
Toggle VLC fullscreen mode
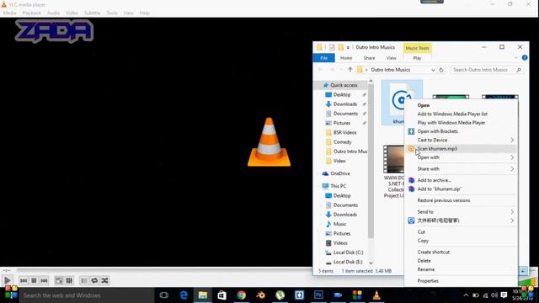[x=59, y=280]
